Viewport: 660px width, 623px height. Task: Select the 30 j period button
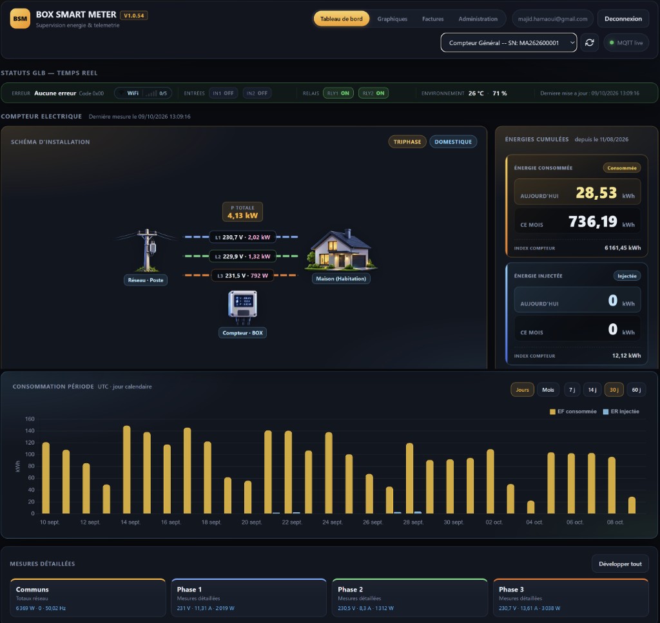pos(614,390)
